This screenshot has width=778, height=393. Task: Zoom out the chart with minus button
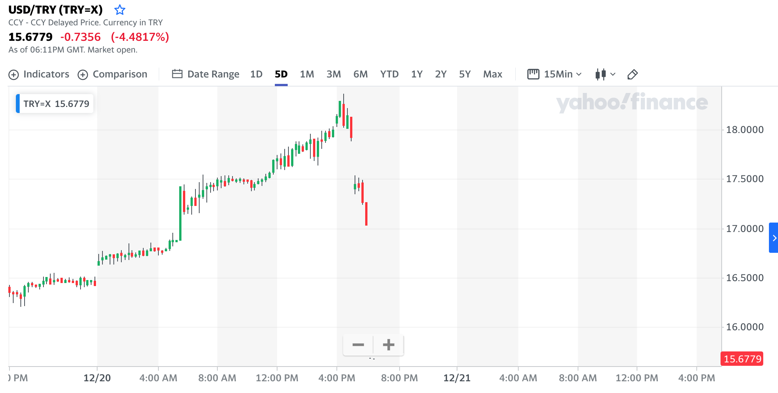358,345
